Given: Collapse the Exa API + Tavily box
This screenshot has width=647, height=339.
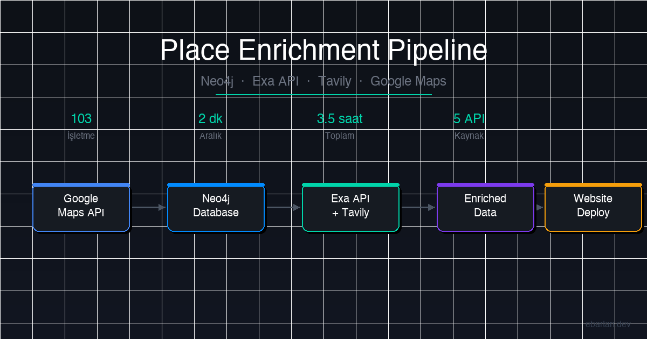Looking at the screenshot, I should [350, 207].
